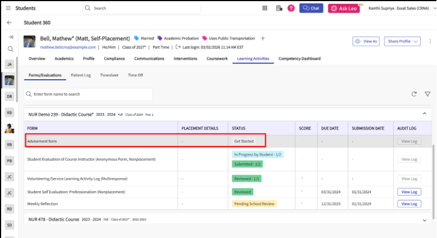Collapse the NUR Demo 239 course section

(x=425, y=114)
